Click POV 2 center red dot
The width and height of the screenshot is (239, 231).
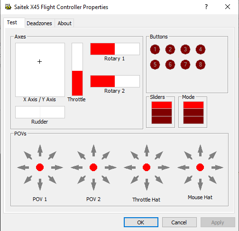tap(93, 167)
